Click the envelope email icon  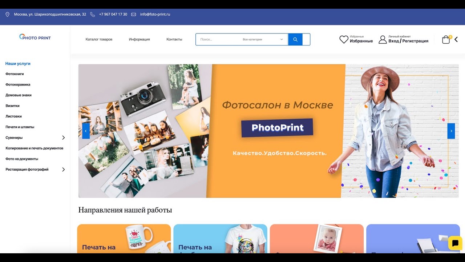(x=133, y=15)
